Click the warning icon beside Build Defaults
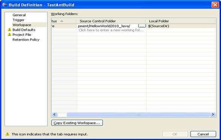Image resolution: width=221 pixels, height=140 pixels. [x=9, y=30]
